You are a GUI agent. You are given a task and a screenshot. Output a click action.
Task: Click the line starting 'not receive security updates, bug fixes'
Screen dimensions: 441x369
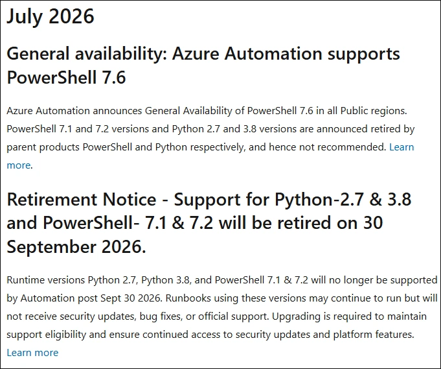click(x=216, y=316)
